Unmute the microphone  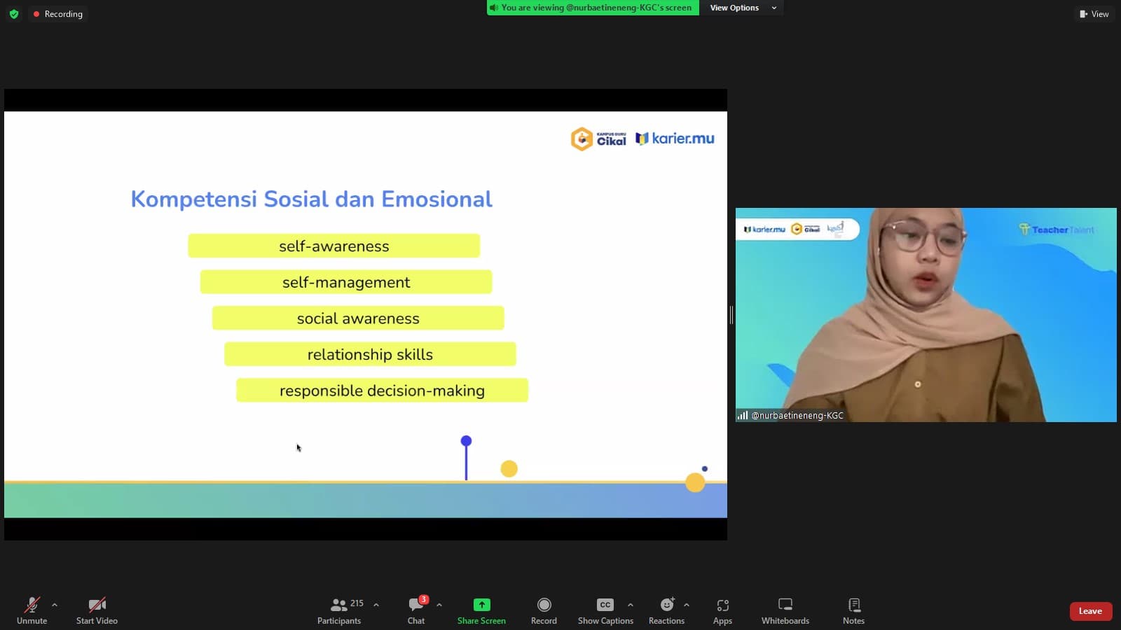32,610
